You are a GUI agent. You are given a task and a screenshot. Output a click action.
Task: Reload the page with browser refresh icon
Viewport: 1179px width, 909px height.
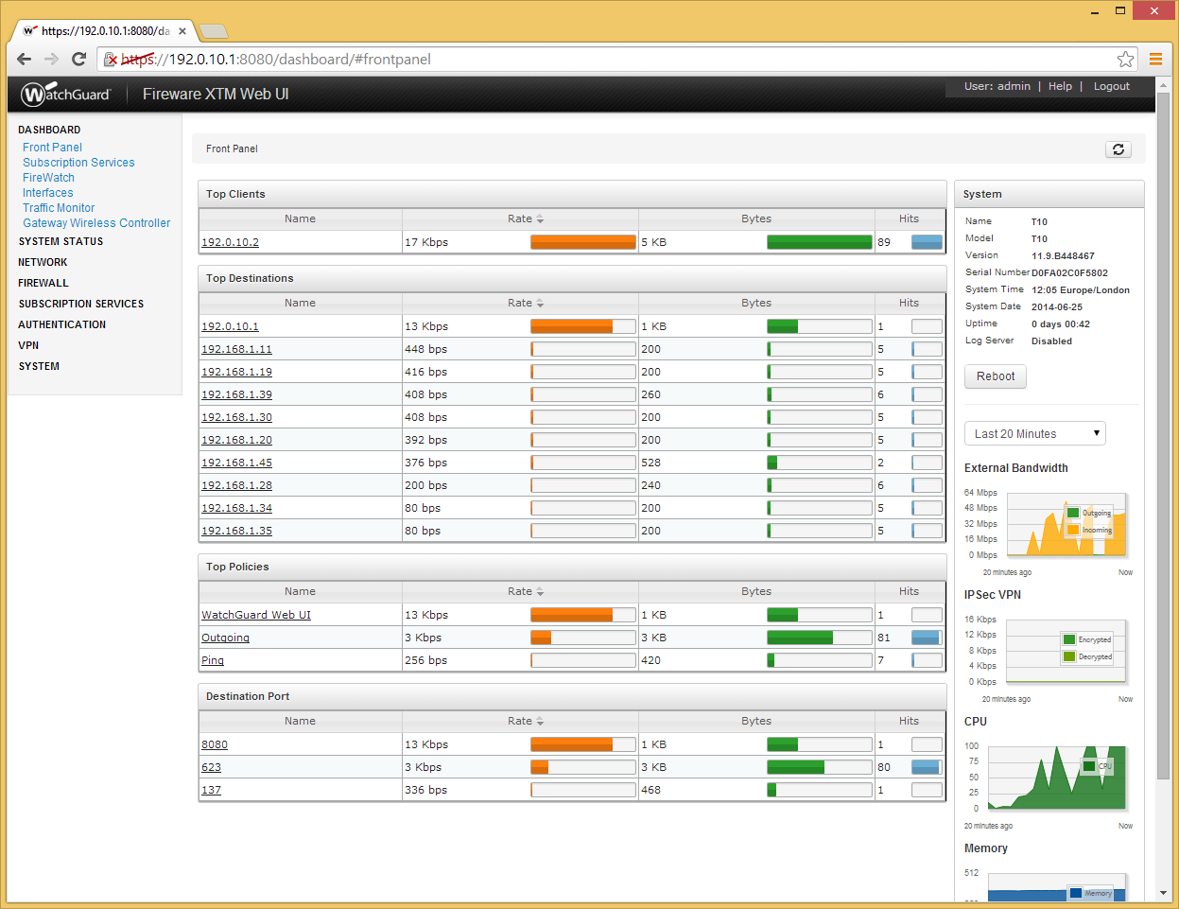pos(79,59)
